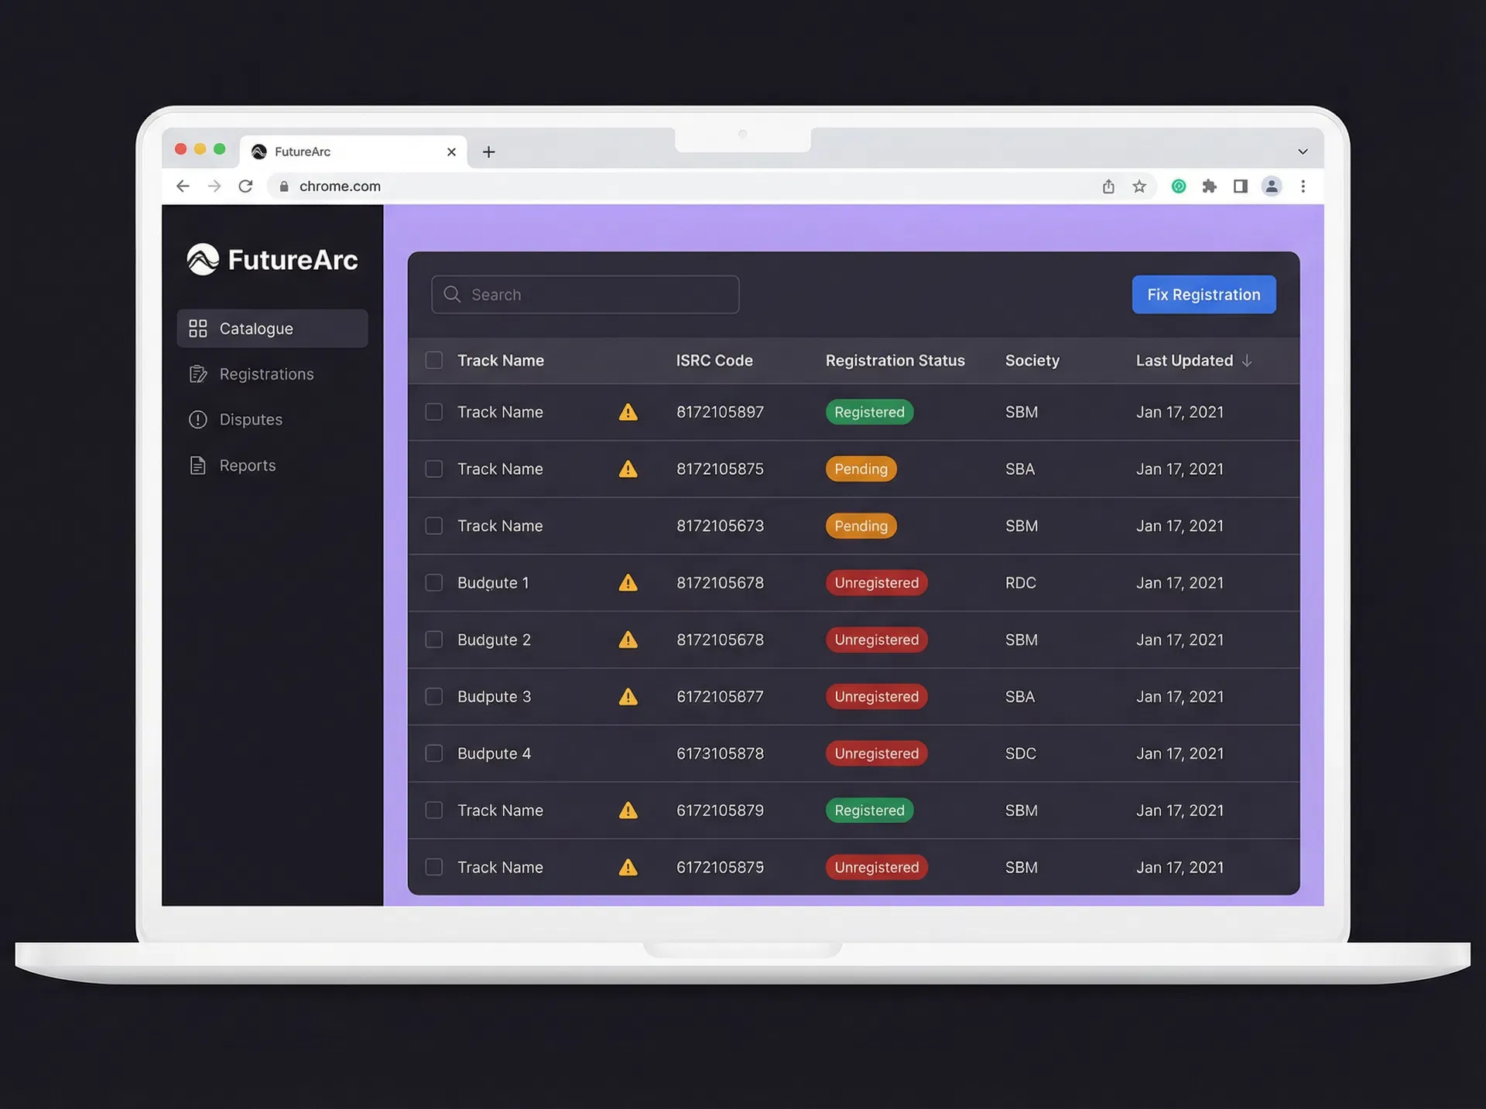
Task: Toggle the Last Updated sort arrow
Action: [x=1247, y=360]
